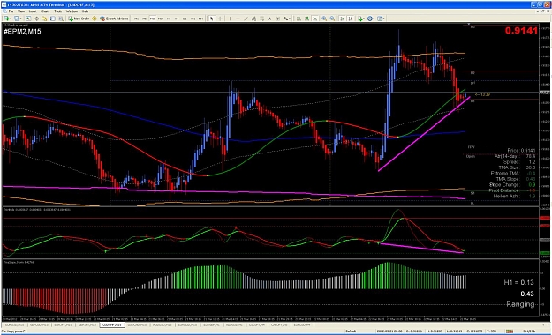Viewport: 552px width, 335px height.
Task: Open the Navigator panel
Action: coord(44,19)
